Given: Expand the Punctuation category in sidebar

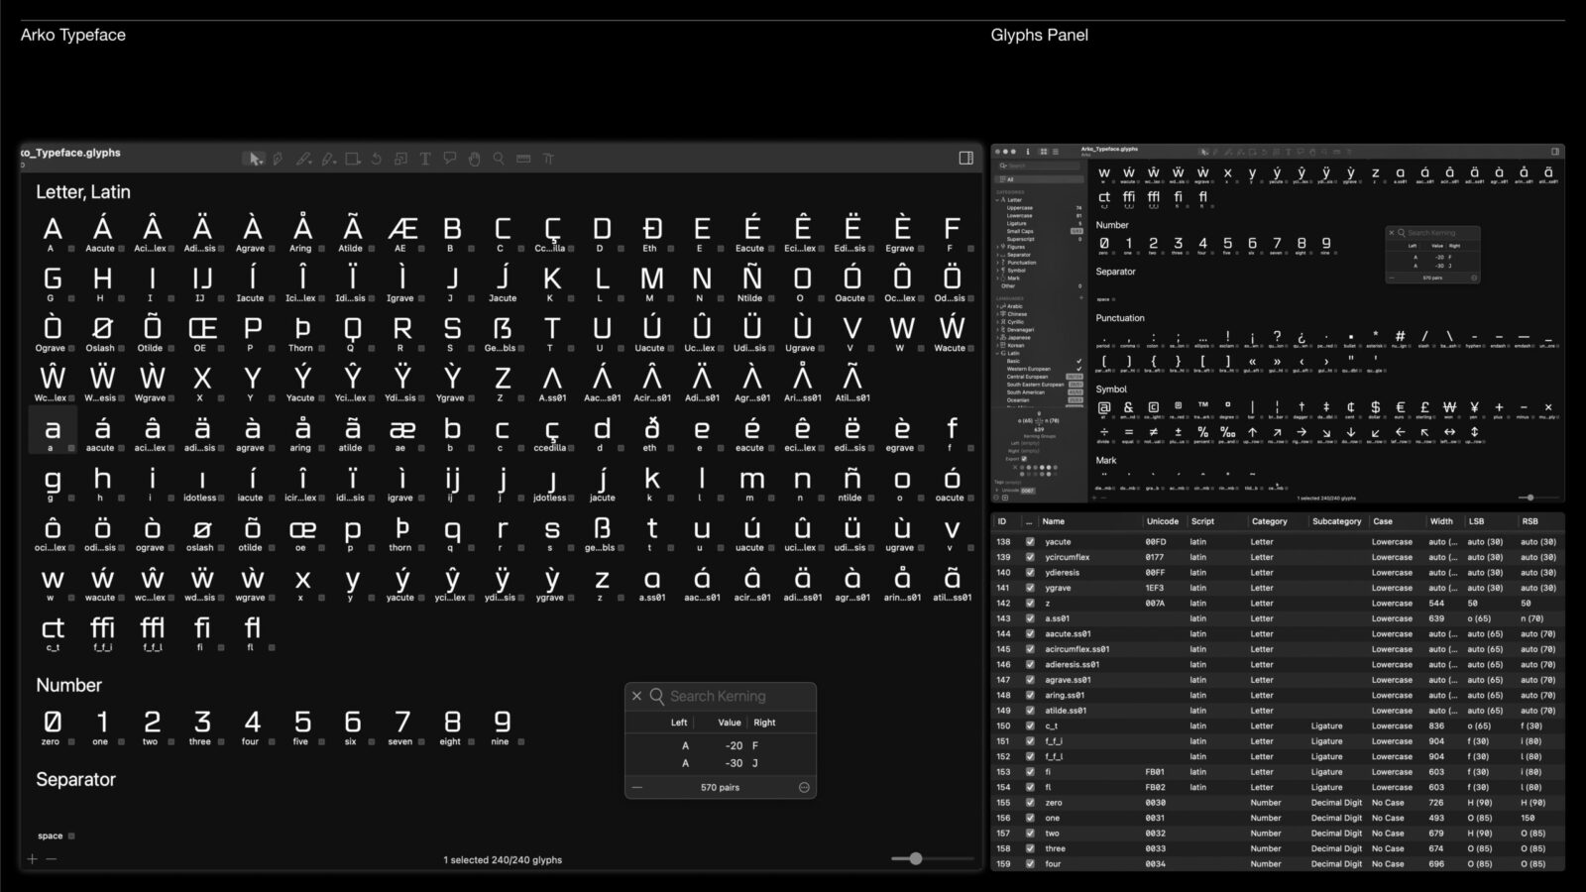Looking at the screenshot, I should 999,263.
